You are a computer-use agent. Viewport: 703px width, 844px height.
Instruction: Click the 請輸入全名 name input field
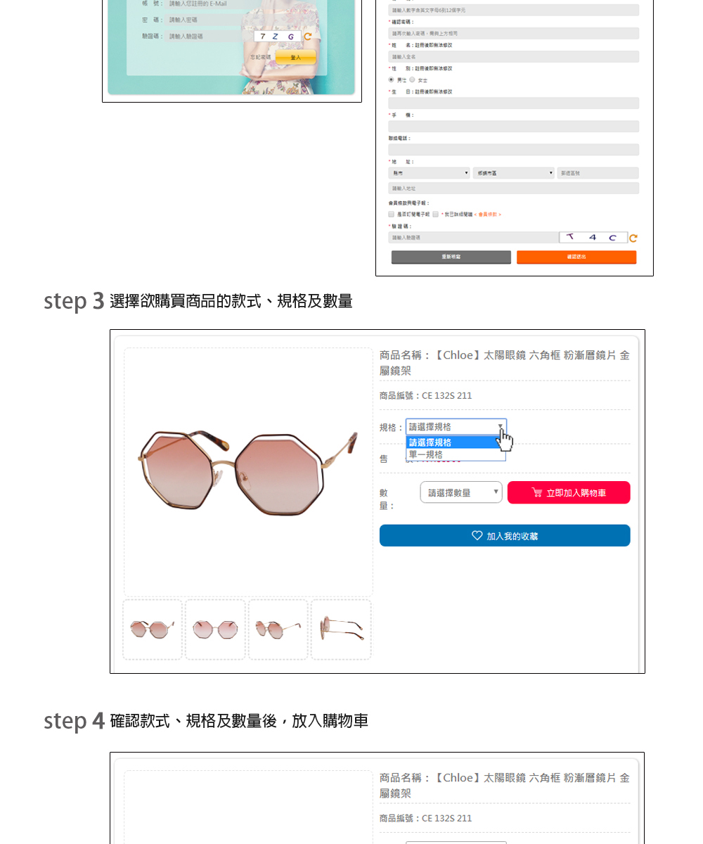pyautogui.click(x=514, y=57)
